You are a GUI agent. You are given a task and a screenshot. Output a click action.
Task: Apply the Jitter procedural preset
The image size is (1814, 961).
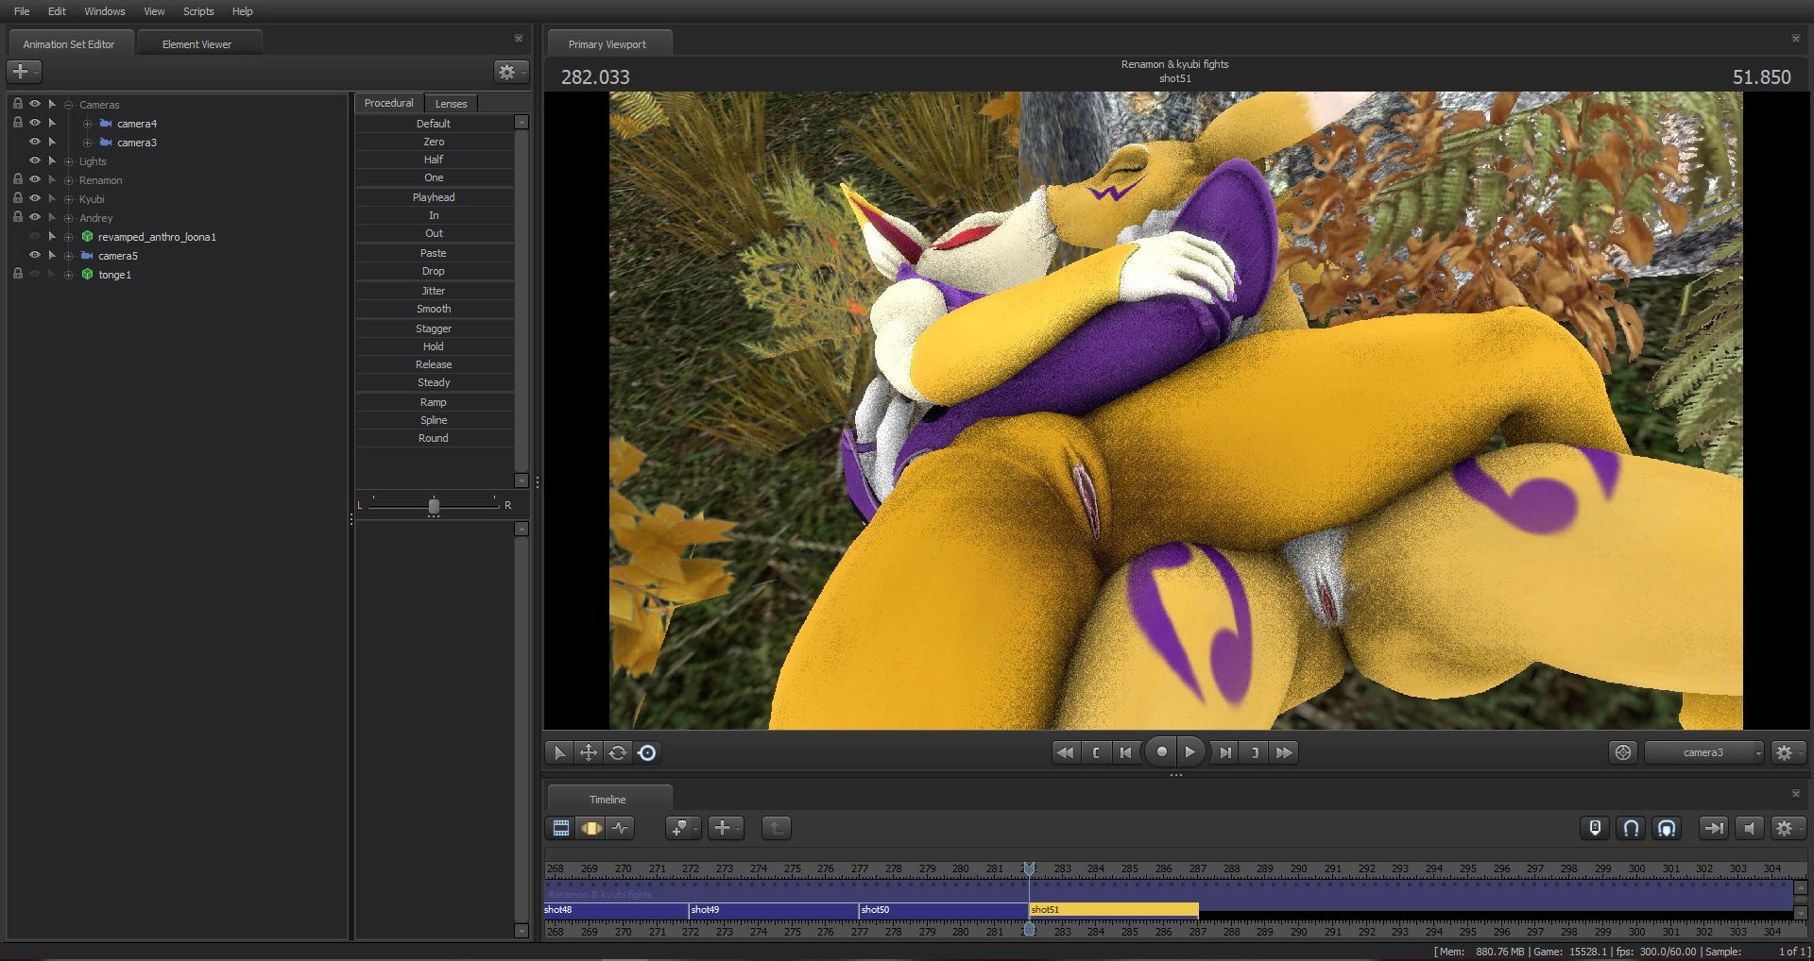point(434,291)
